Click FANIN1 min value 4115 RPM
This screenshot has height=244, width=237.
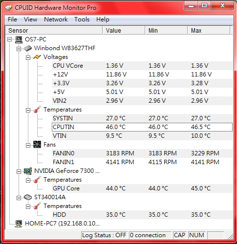(x=162, y=162)
